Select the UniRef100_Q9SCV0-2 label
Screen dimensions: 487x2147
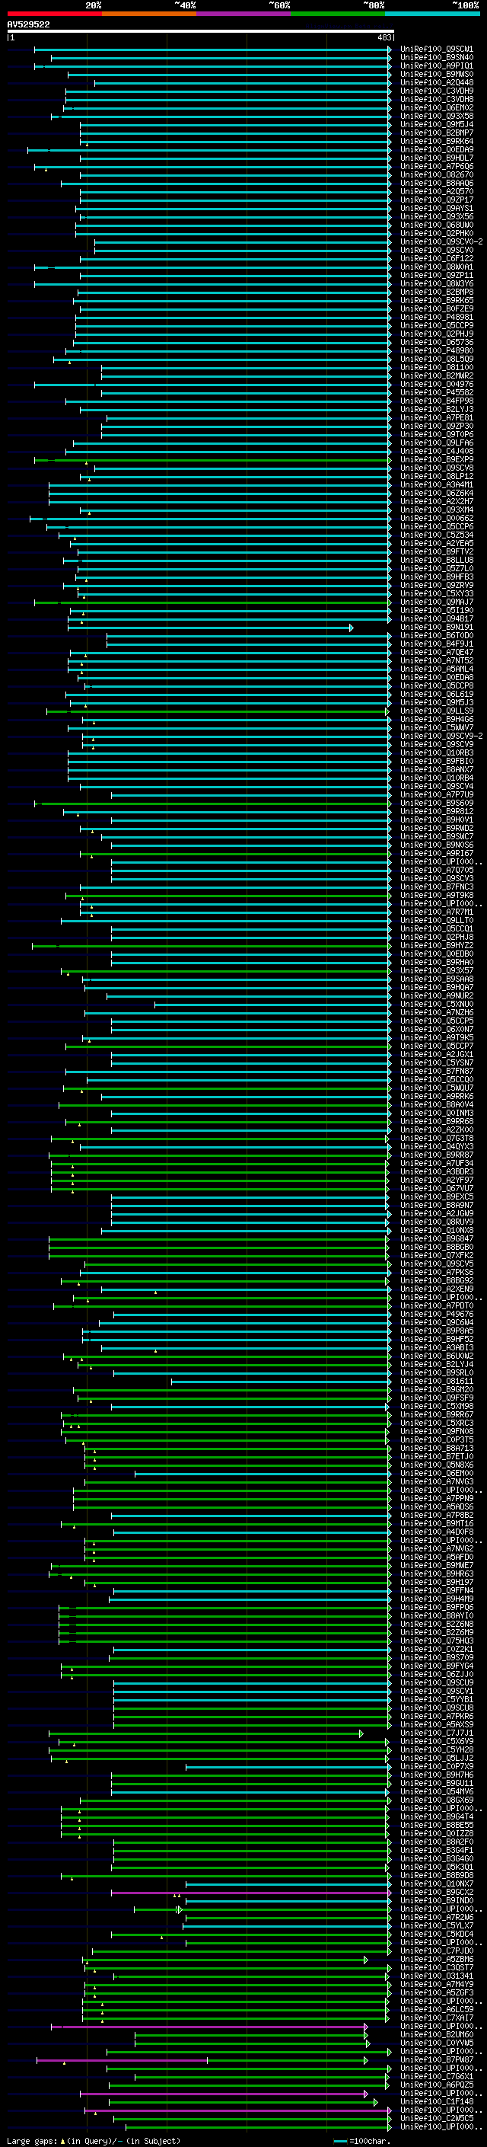coord(441,241)
